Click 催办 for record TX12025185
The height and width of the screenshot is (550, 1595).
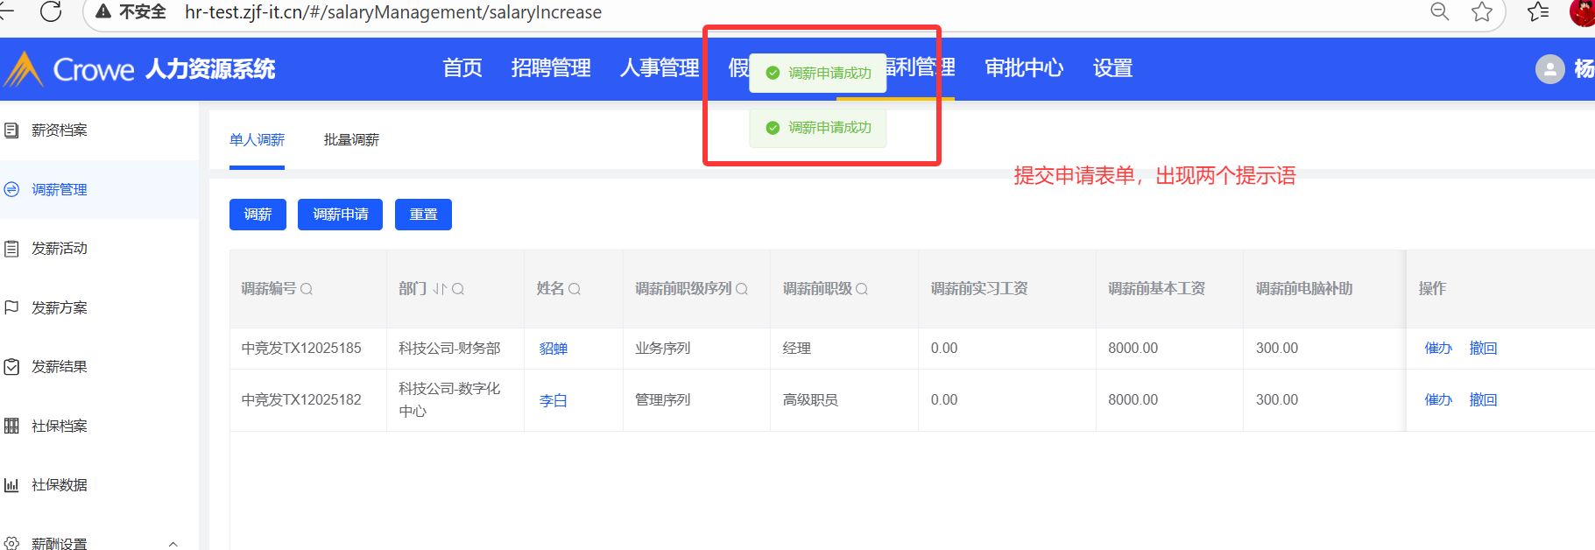point(1438,348)
